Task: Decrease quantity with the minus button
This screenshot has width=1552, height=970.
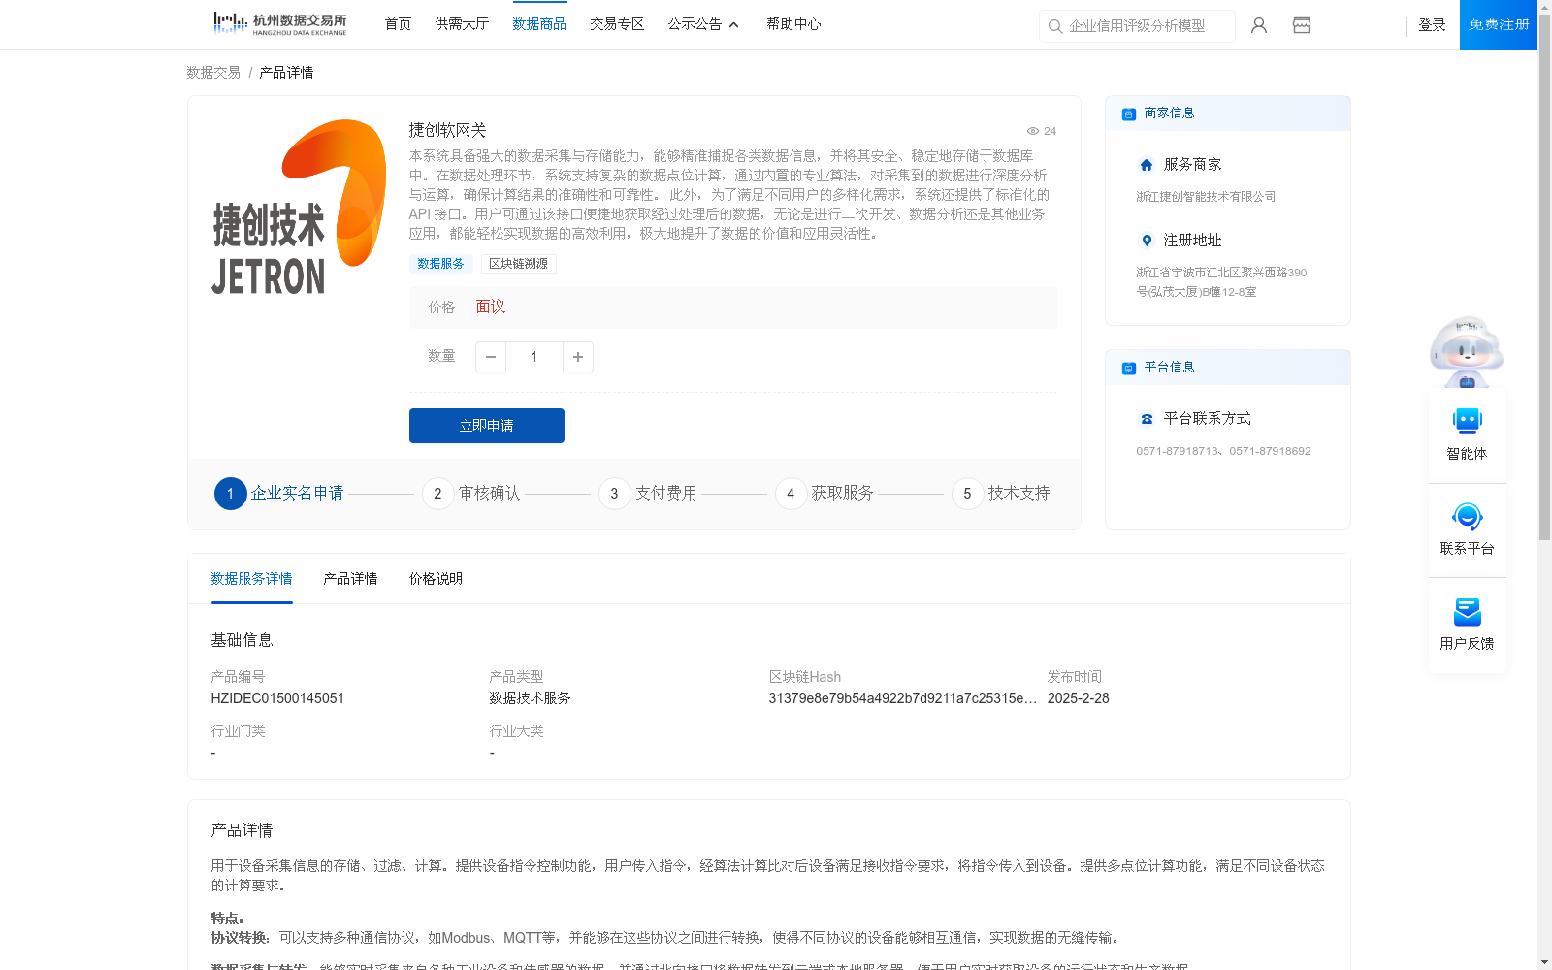Action: click(x=491, y=357)
